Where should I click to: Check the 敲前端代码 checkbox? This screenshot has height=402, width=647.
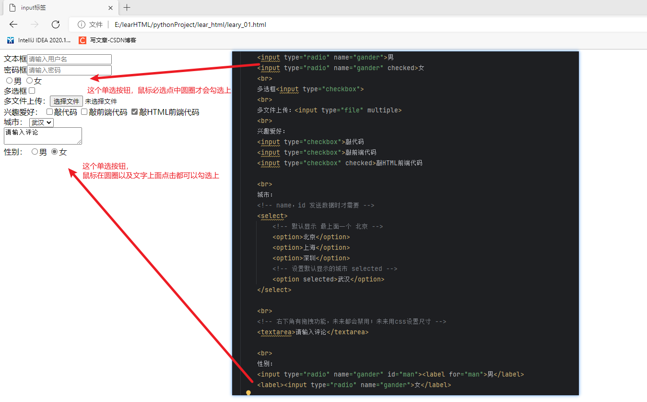click(84, 112)
